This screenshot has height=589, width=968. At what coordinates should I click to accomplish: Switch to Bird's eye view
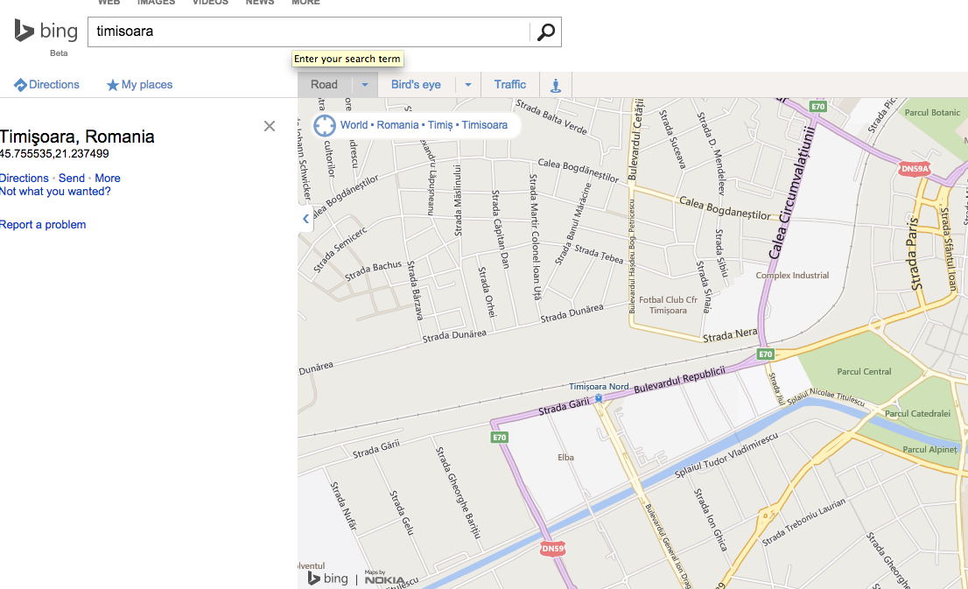(416, 85)
